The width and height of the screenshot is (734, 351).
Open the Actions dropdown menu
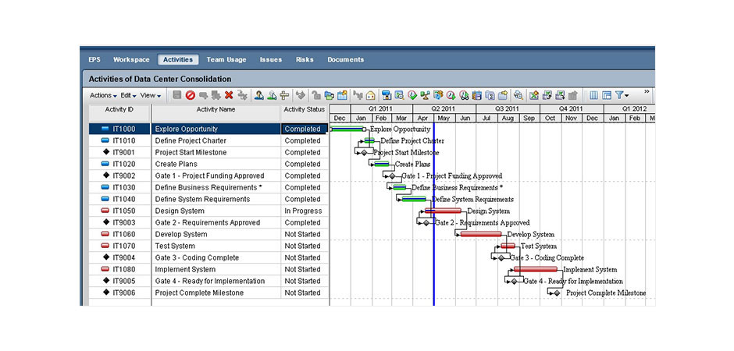coord(103,95)
